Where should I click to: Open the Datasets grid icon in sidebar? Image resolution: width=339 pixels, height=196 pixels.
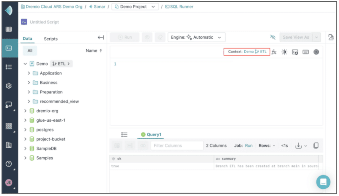(x=9, y=29)
